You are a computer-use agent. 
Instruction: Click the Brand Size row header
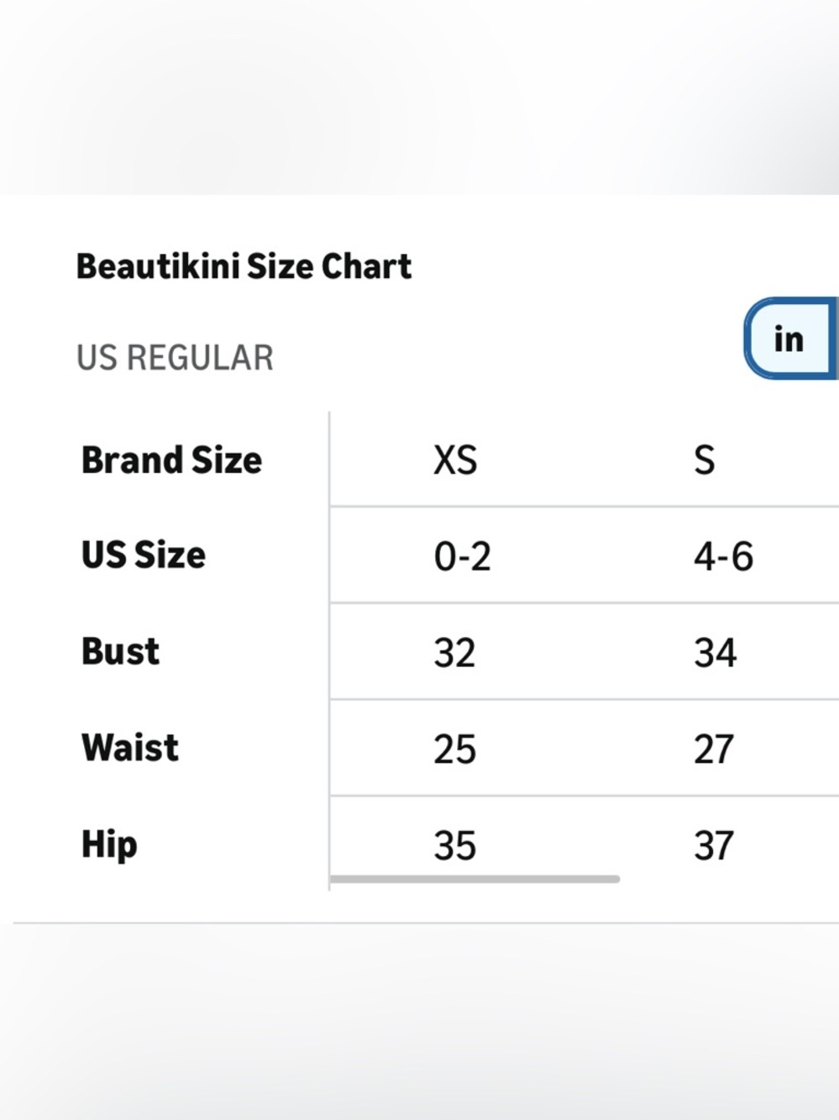click(x=171, y=460)
